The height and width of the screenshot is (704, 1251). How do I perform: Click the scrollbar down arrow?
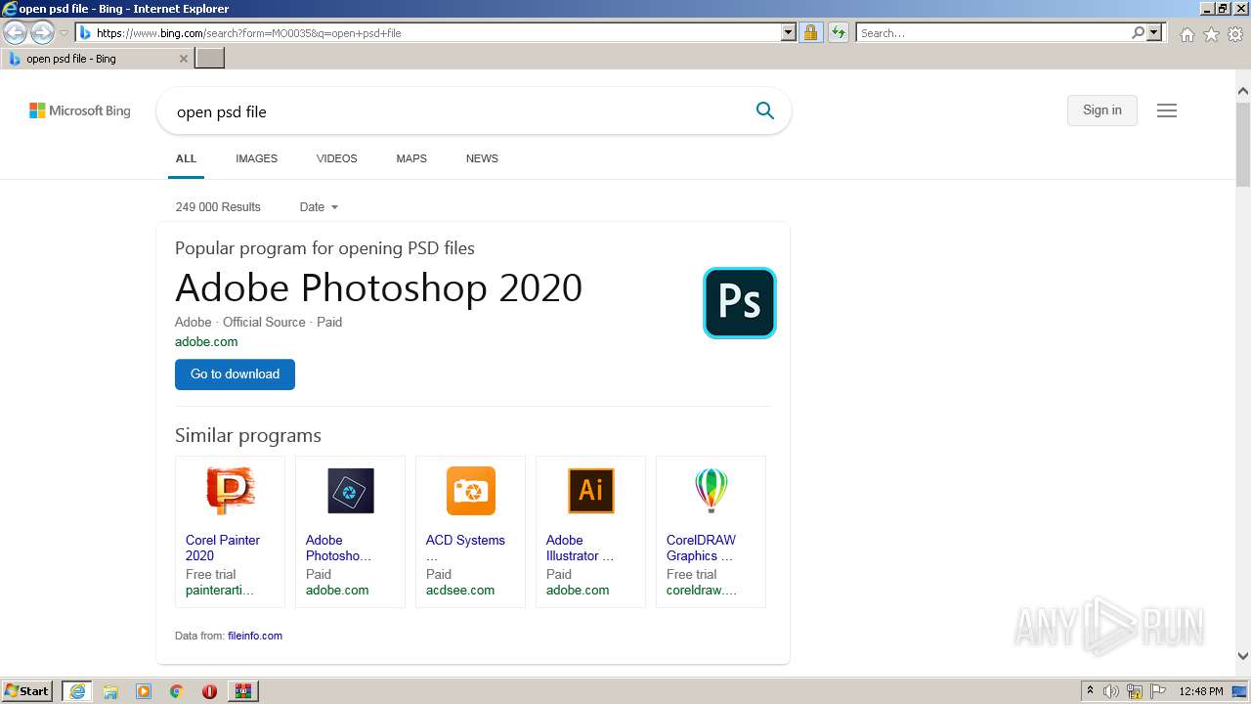pos(1243,656)
